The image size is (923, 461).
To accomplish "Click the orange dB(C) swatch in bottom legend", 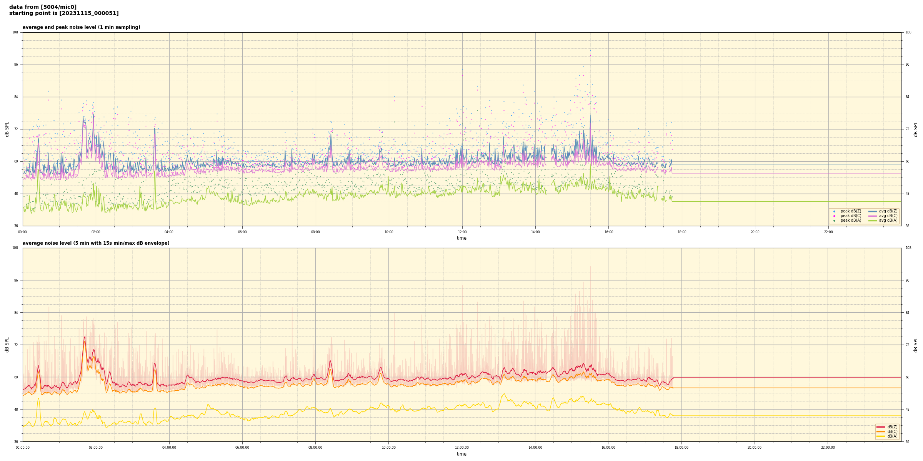I will click(x=881, y=431).
